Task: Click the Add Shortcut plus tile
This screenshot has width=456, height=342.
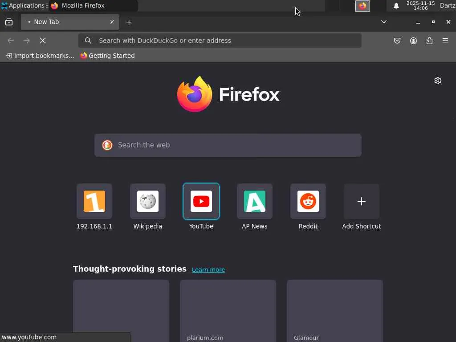Action: (362, 201)
